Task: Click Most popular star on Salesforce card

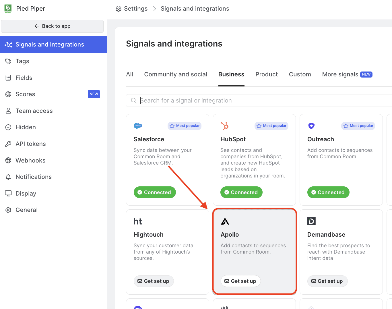Action: tap(172, 126)
